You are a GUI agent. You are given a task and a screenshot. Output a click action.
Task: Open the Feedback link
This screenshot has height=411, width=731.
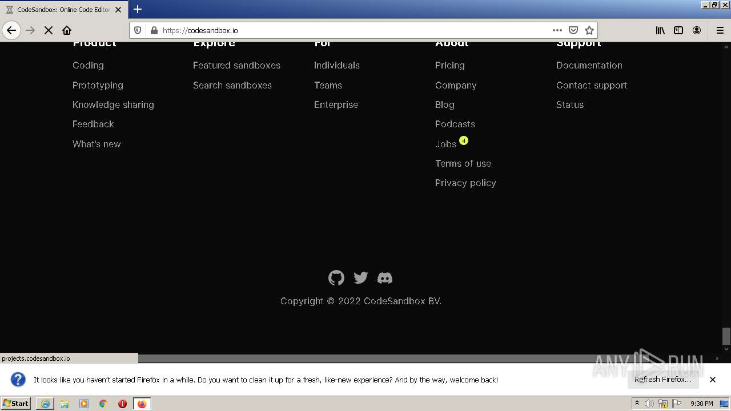point(93,124)
